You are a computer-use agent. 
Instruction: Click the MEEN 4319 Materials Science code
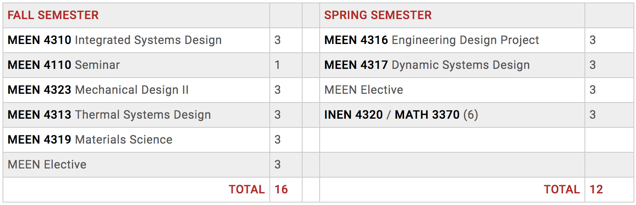click(x=39, y=140)
